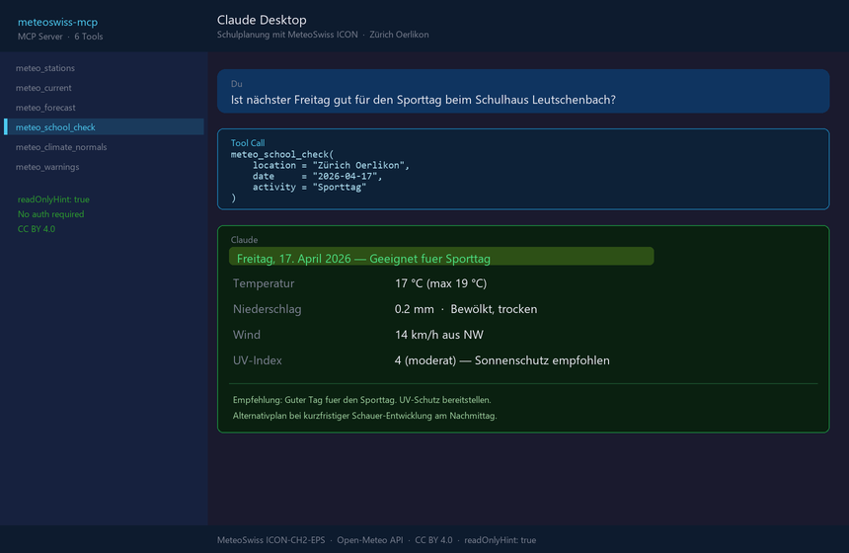Click the location = "Zürich Oerlikon" line
The width and height of the screenshot is (849, 553).
point(331,165)
